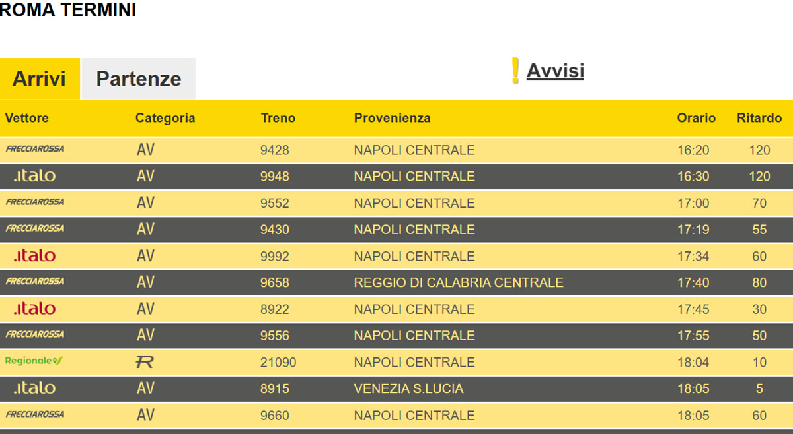Screen dimensions: 793x434
Task: Click the Frecciarossa logo for train 9428
Action: (x=35, y=149)
